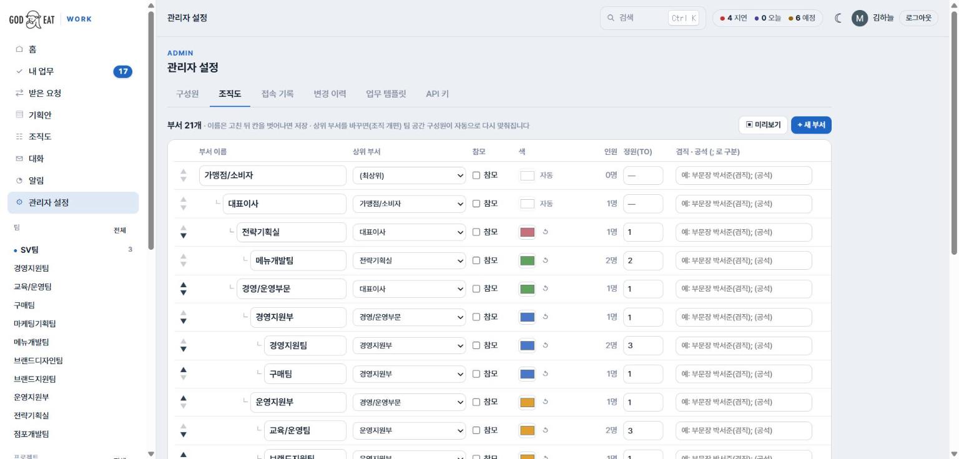Check 참모 for the 메뉴개발팀 row
The width and height of the screenshot is (959, 459).
coord(476,260)
